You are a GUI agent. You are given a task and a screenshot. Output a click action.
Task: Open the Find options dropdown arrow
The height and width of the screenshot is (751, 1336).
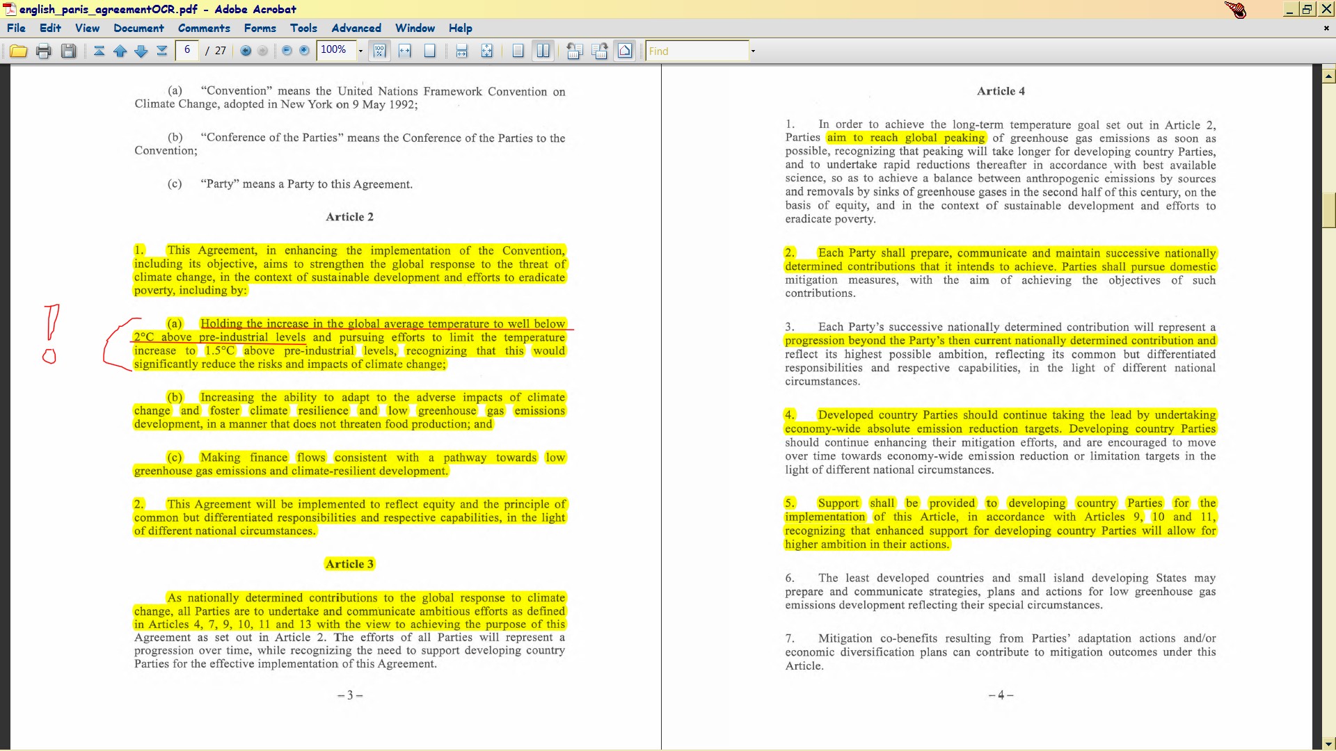753,51
